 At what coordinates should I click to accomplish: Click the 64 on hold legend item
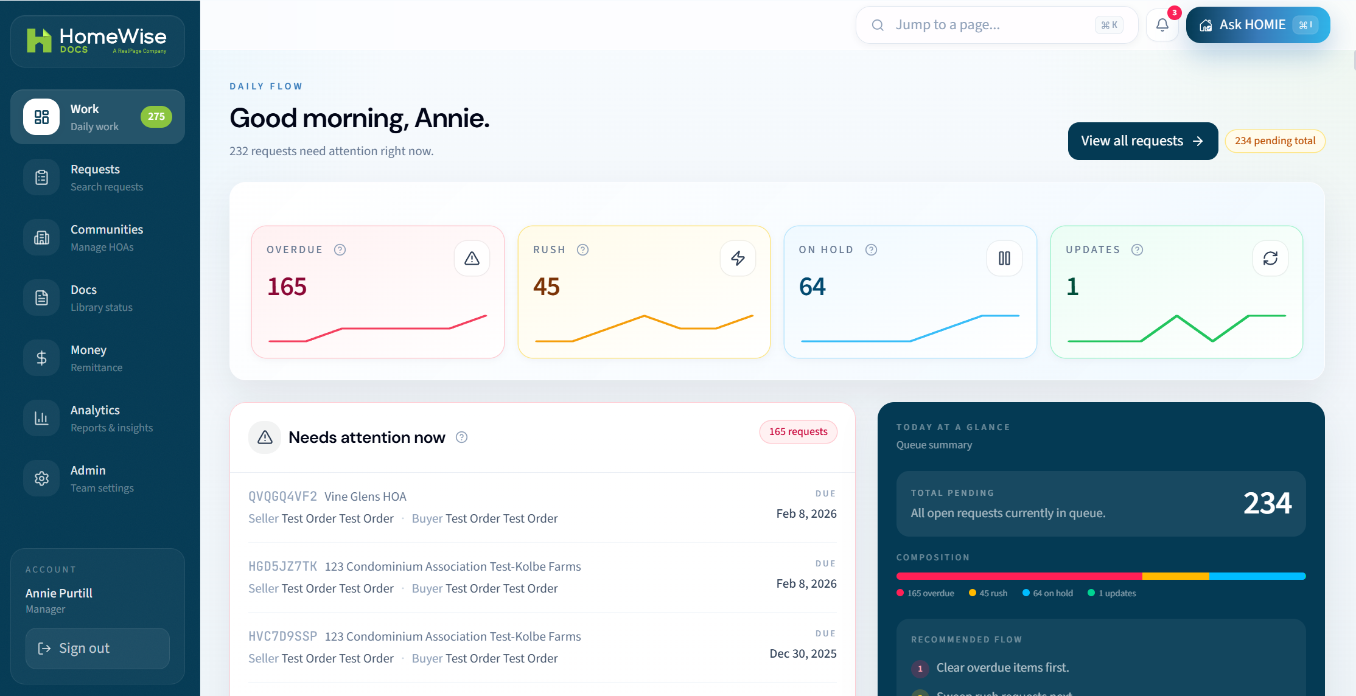(1047, 593)
